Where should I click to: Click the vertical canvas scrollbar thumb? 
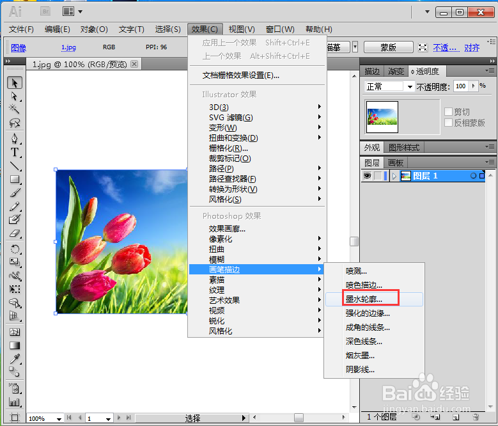354,241
